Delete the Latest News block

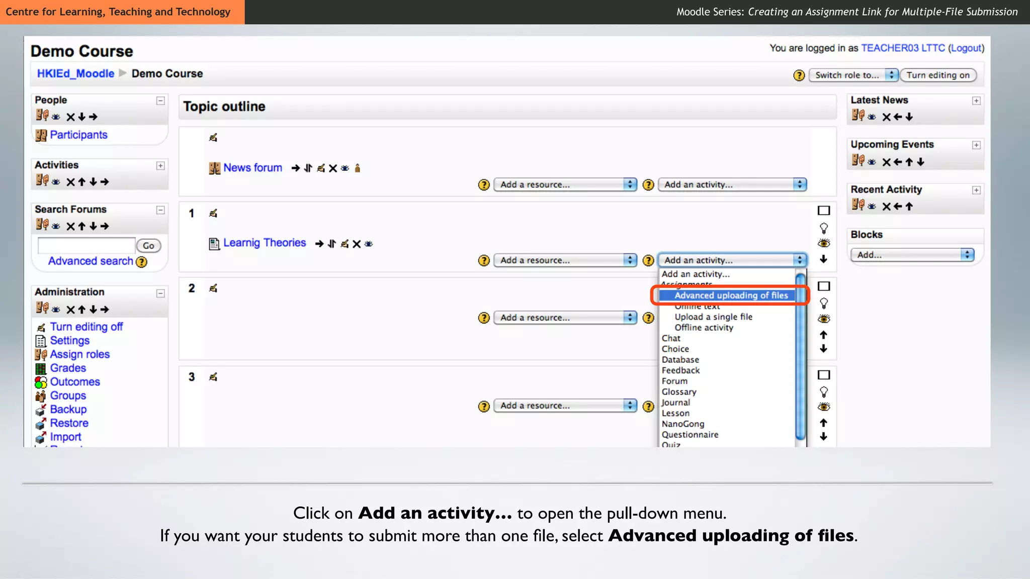[886, 117]
